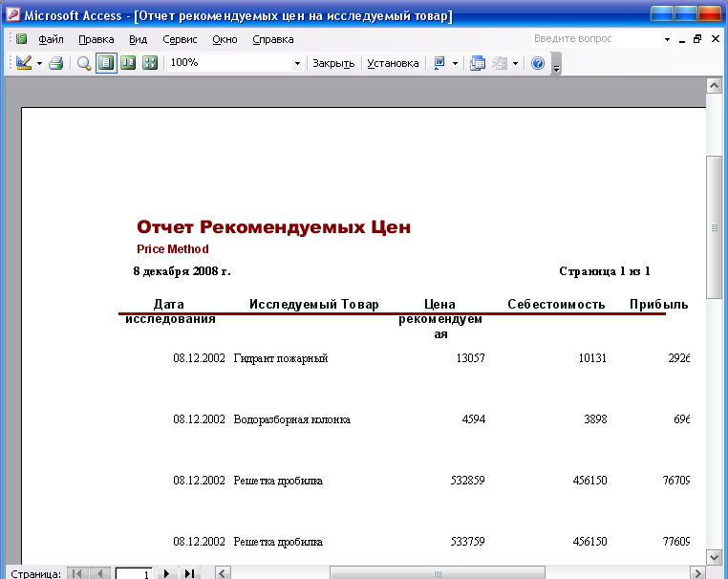This screenshot has height=579, width=728.
Task: Open the Вид menu
Action: [x=138, y=39]
